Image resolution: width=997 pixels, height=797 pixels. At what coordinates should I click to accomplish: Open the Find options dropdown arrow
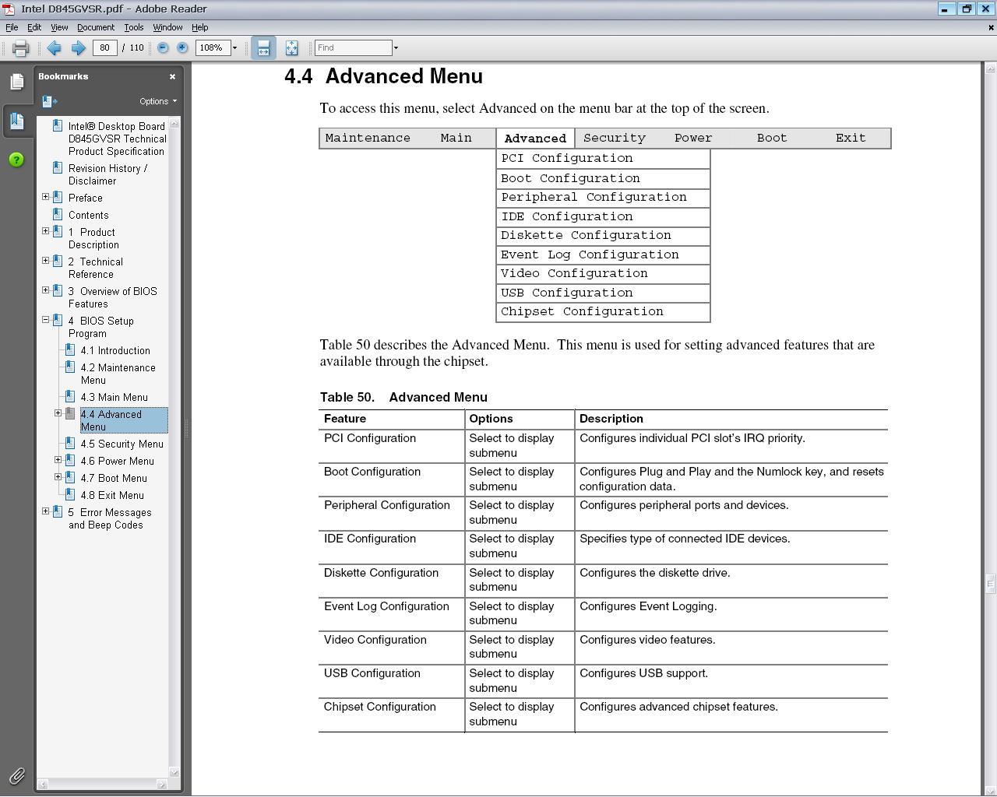pyautogui.click(x=396, y=48)
